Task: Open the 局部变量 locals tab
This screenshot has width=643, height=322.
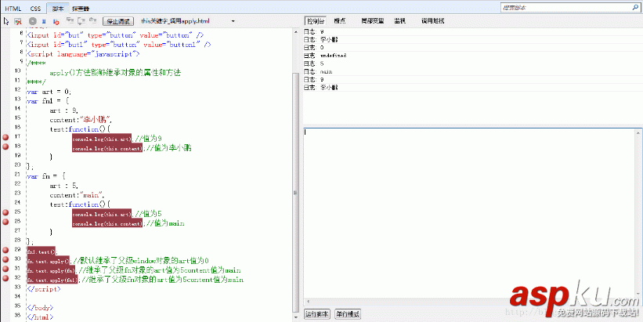Action: pos(372,21)
